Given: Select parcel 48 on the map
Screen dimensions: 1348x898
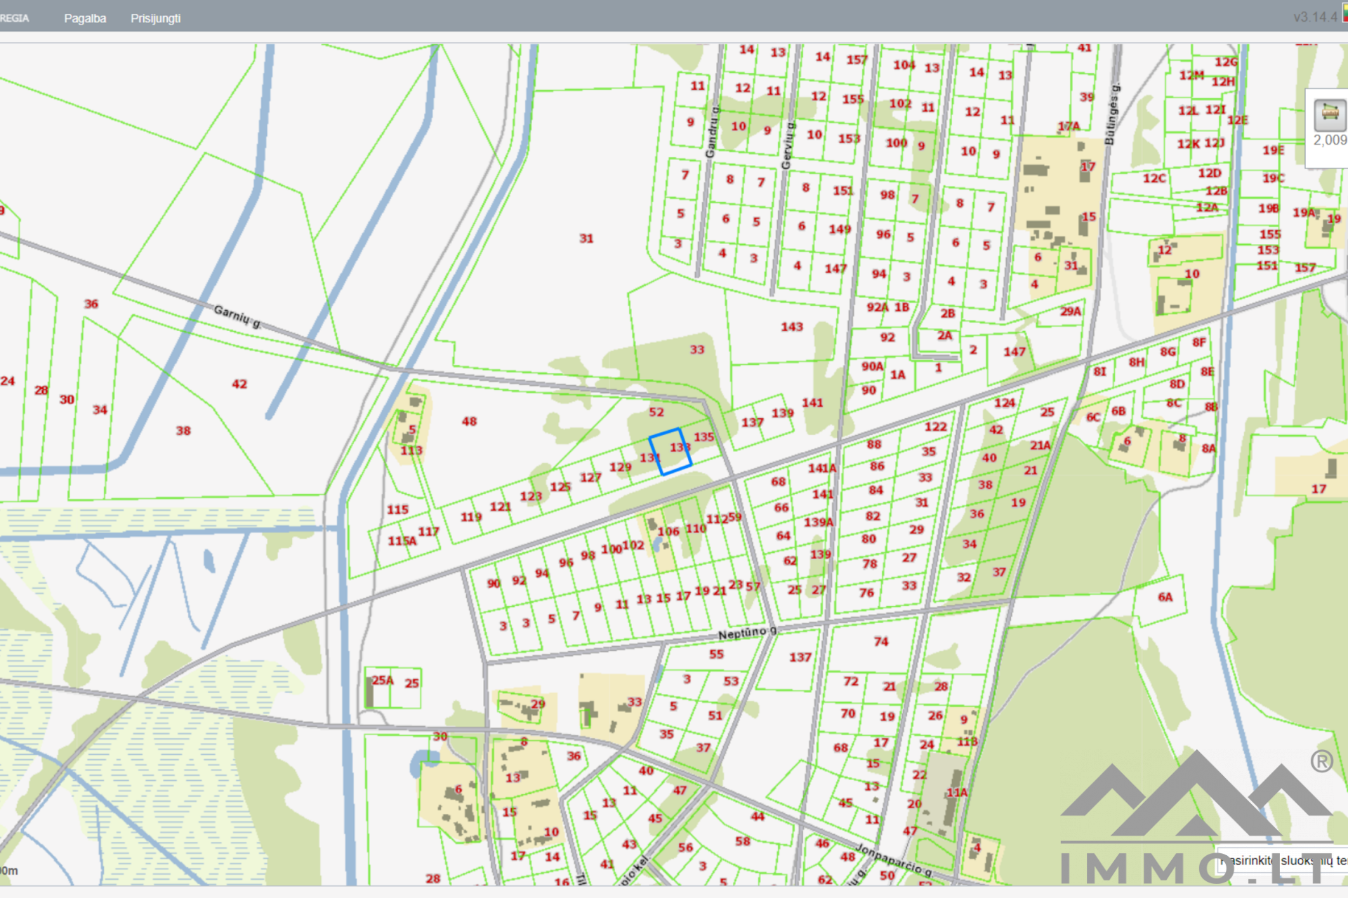Looking at the screenshot, I should pyautogui.click(x=469, y=422).
